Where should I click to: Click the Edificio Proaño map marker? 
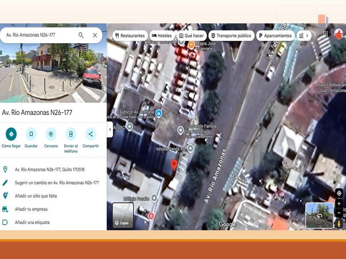click(154, 198)
